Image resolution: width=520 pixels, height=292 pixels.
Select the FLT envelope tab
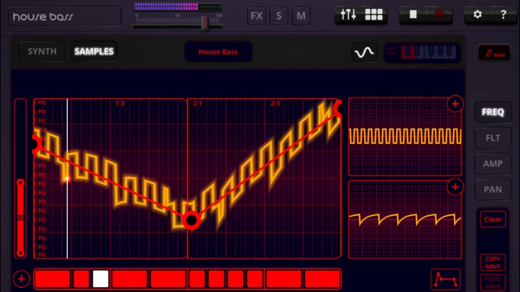tap(493, 138)
